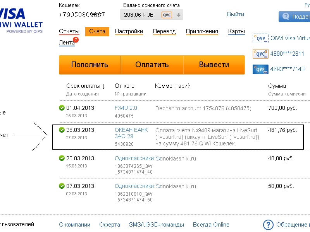Click the amount 700,00 руб.
Image resolution: width=310 pixels, height=232 pixels.
(x=282, y=108)
